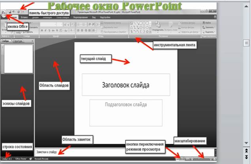Screen dimensions: 251x164
Task: Click Save icon in quick access toolbar
Action: [10, 12]
